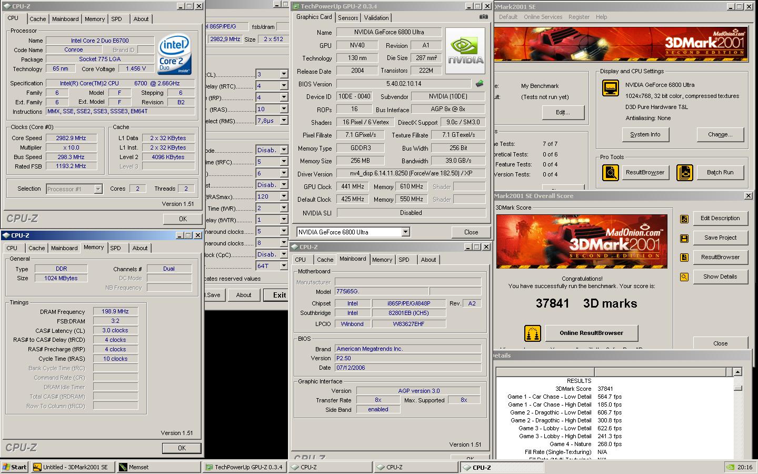Click the Name field Intel Core 2 Duo E6700

tap(100, 41)
